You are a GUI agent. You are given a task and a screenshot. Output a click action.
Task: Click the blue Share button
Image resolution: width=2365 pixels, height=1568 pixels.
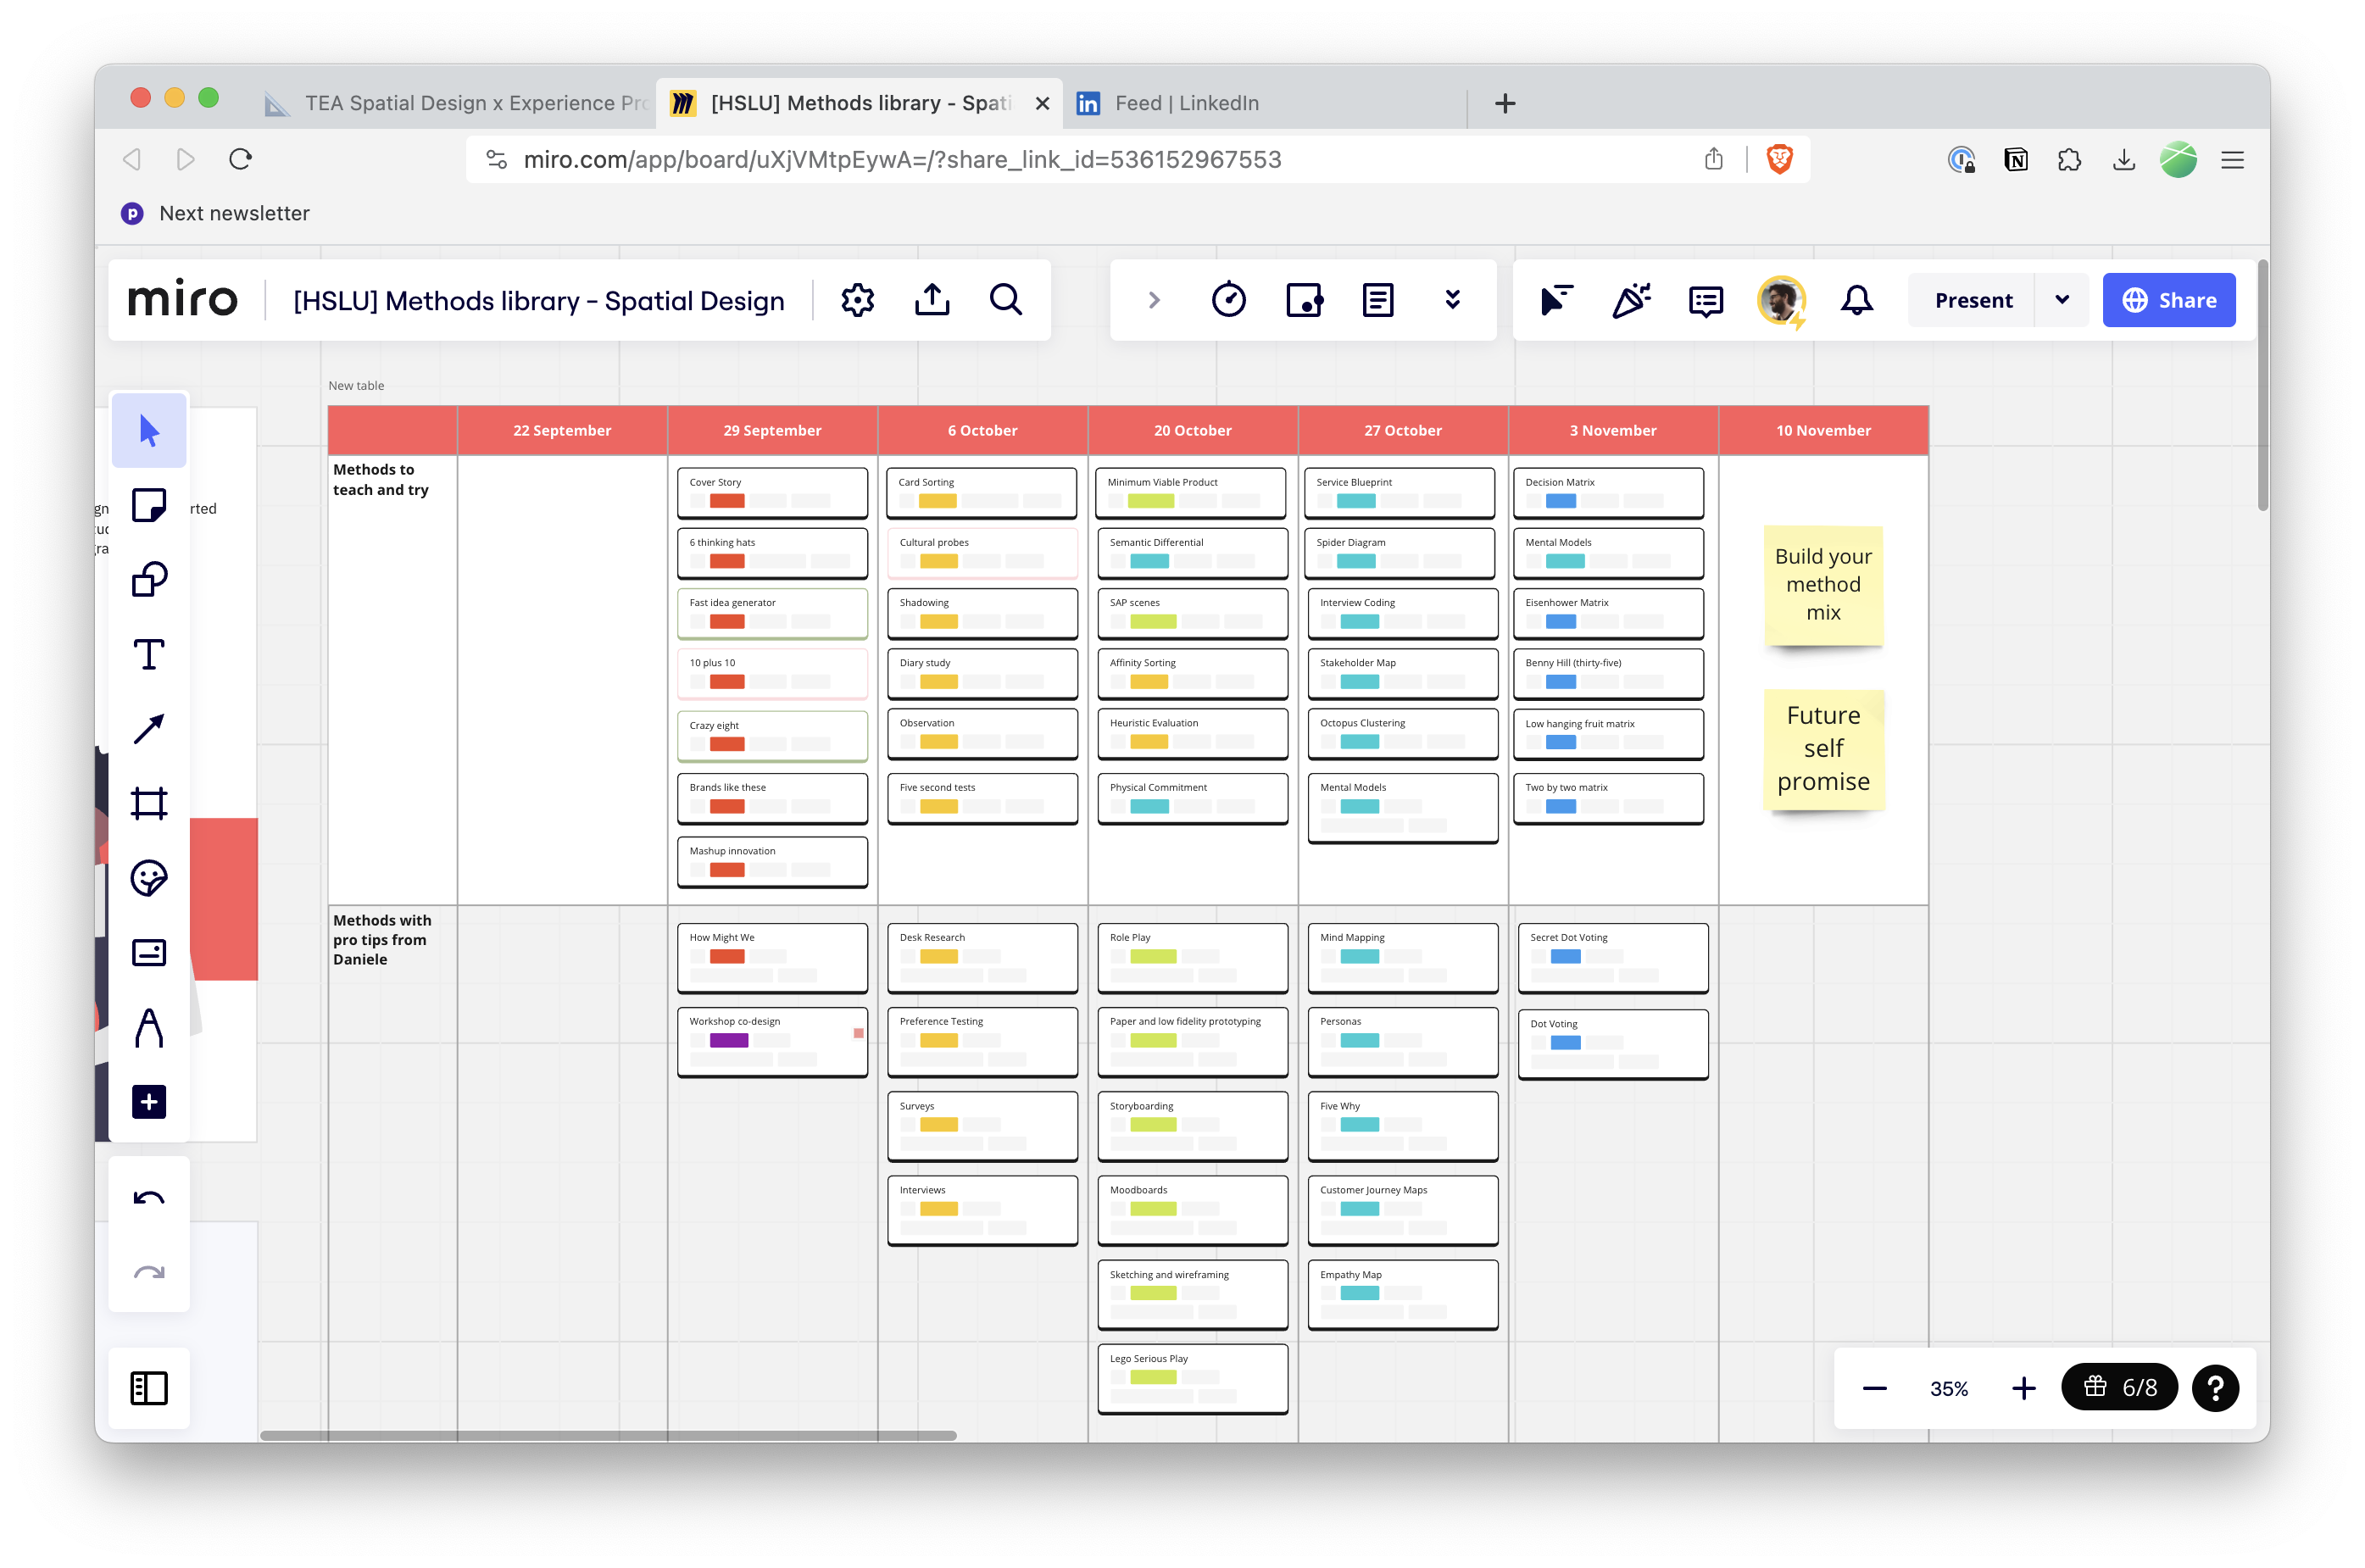coord(2168,300)
